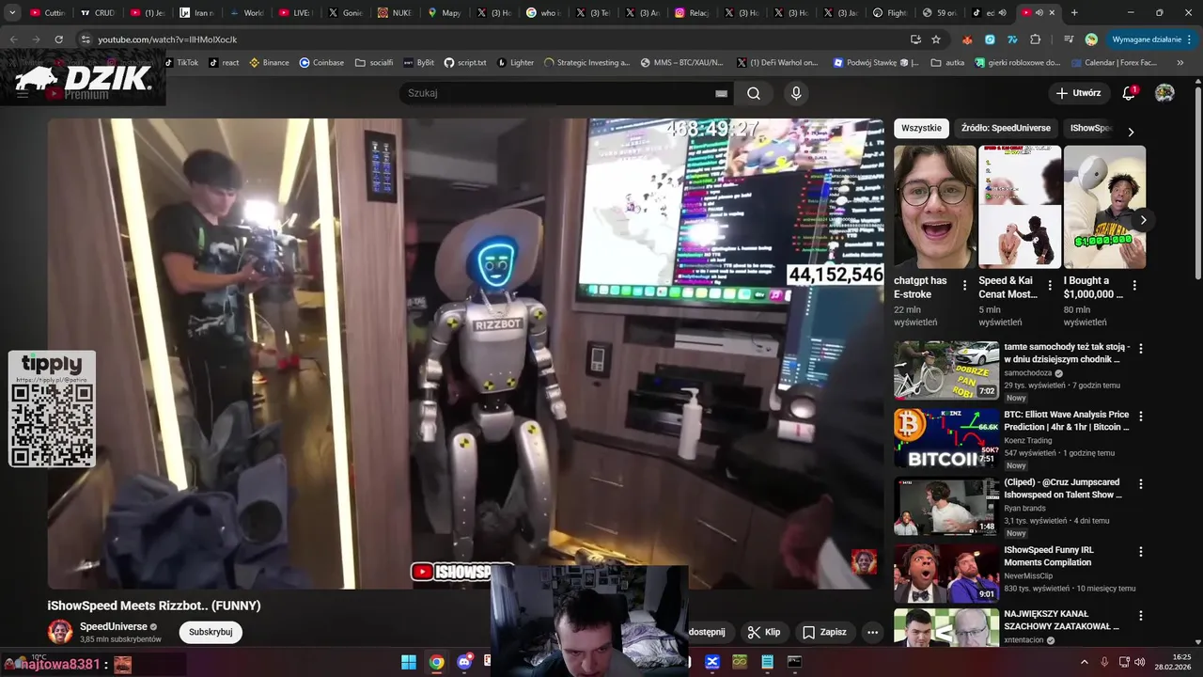
Task: Open Chrome from the taskbar
Action: (437, 662)
